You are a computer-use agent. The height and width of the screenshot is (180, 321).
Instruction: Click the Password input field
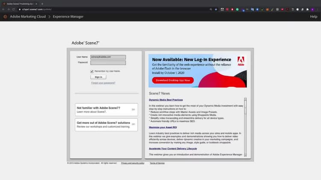(x=108, y=62)
